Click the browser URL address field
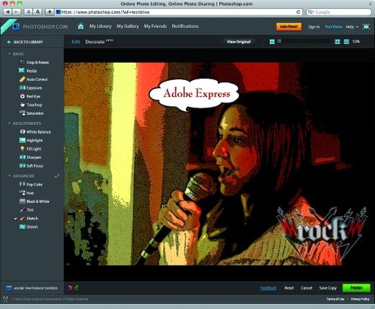 (178, 12)
